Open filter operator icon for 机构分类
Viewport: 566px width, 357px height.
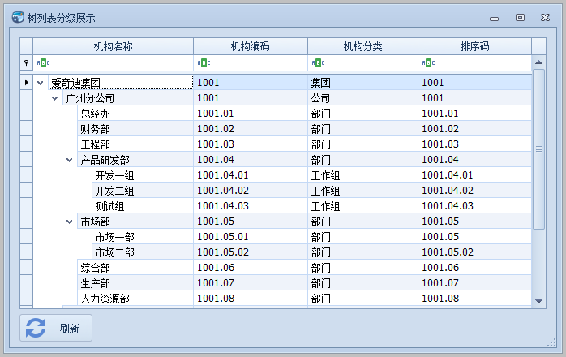318,63
